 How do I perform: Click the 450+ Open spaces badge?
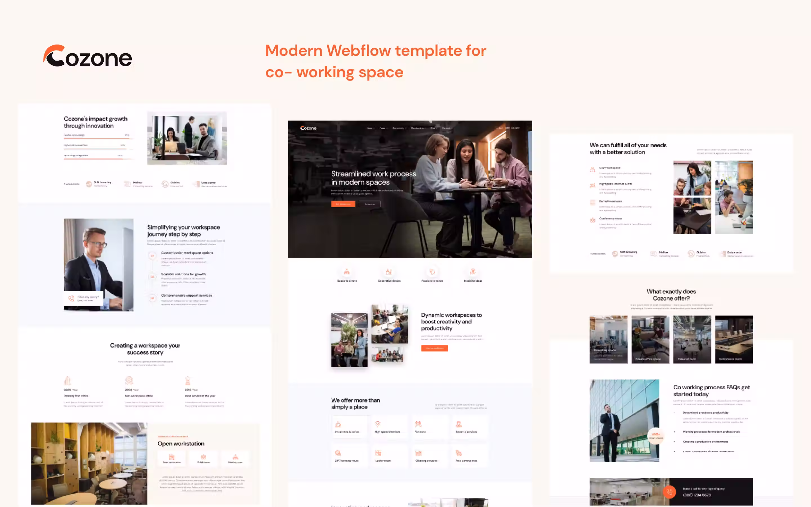(656, 436)
